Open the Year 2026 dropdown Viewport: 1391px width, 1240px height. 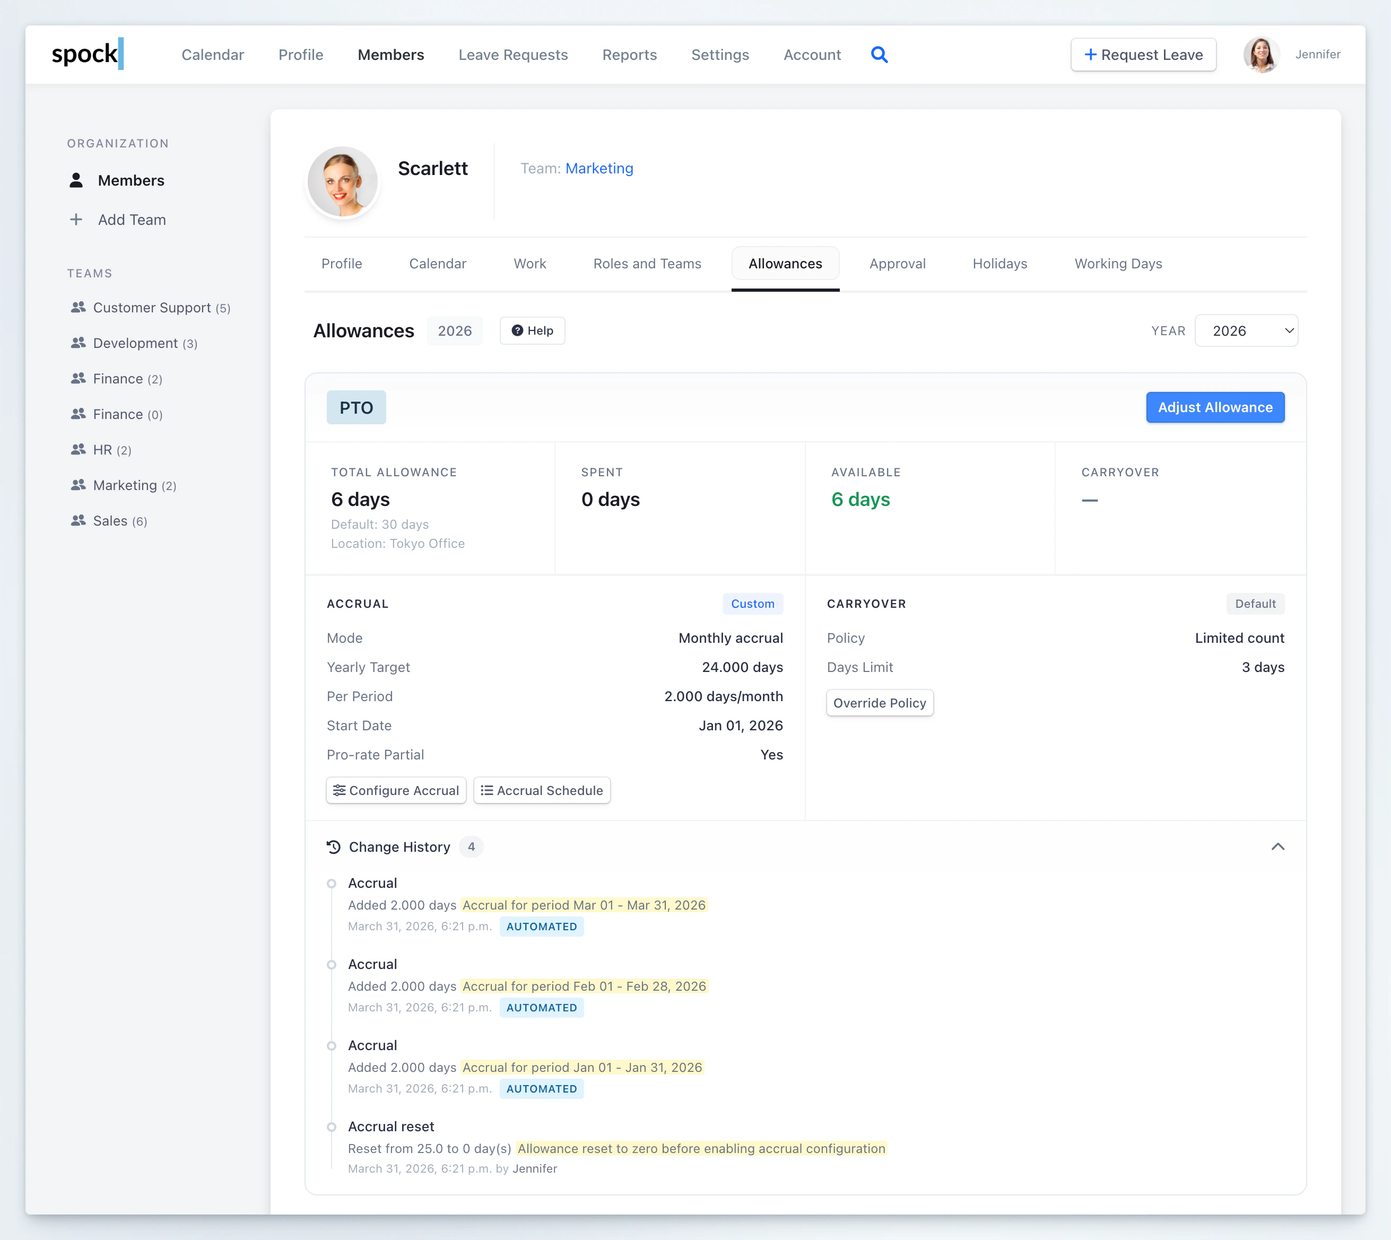1247,330
